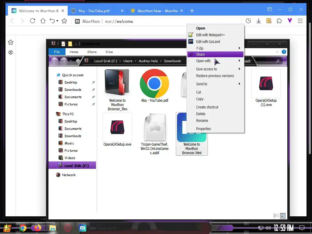Click Share in context menu

click(x=215, y=54)
